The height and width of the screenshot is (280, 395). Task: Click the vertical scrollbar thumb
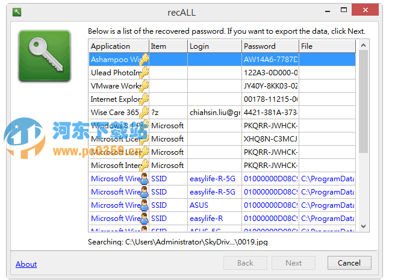coord(363,102)
